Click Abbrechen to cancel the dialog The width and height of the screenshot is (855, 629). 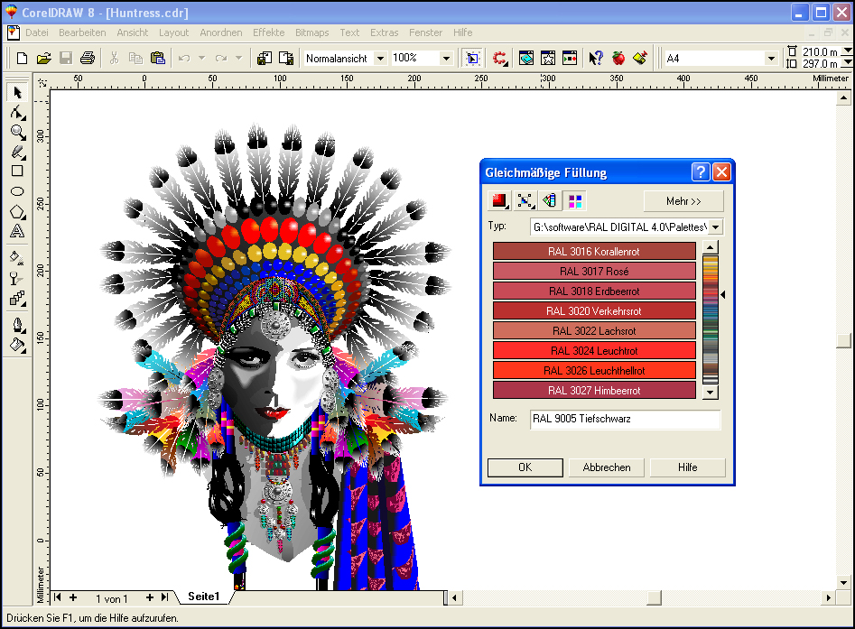pyautogui.click(x=607, y=467)
